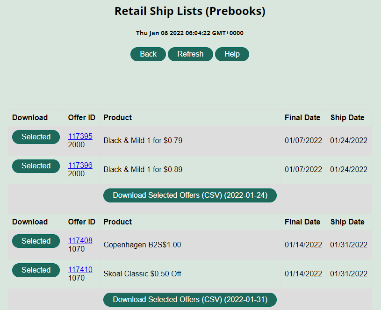This screenshot has height=310, width=381.
Task: Click the Back button
Action: click(x=148, y=54)
